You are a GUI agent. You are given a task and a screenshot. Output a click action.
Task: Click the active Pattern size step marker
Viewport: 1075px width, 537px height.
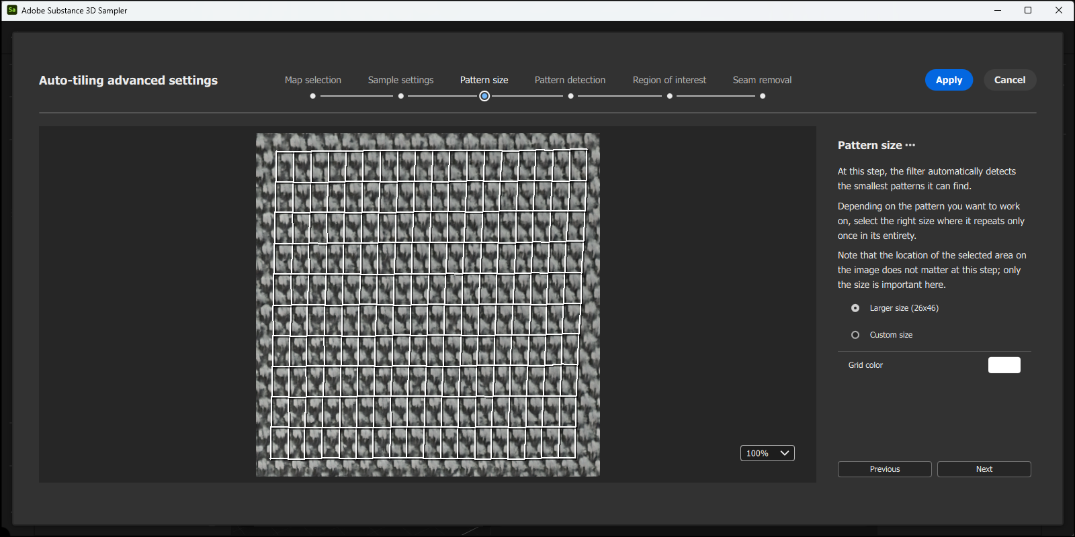point(484,96)
